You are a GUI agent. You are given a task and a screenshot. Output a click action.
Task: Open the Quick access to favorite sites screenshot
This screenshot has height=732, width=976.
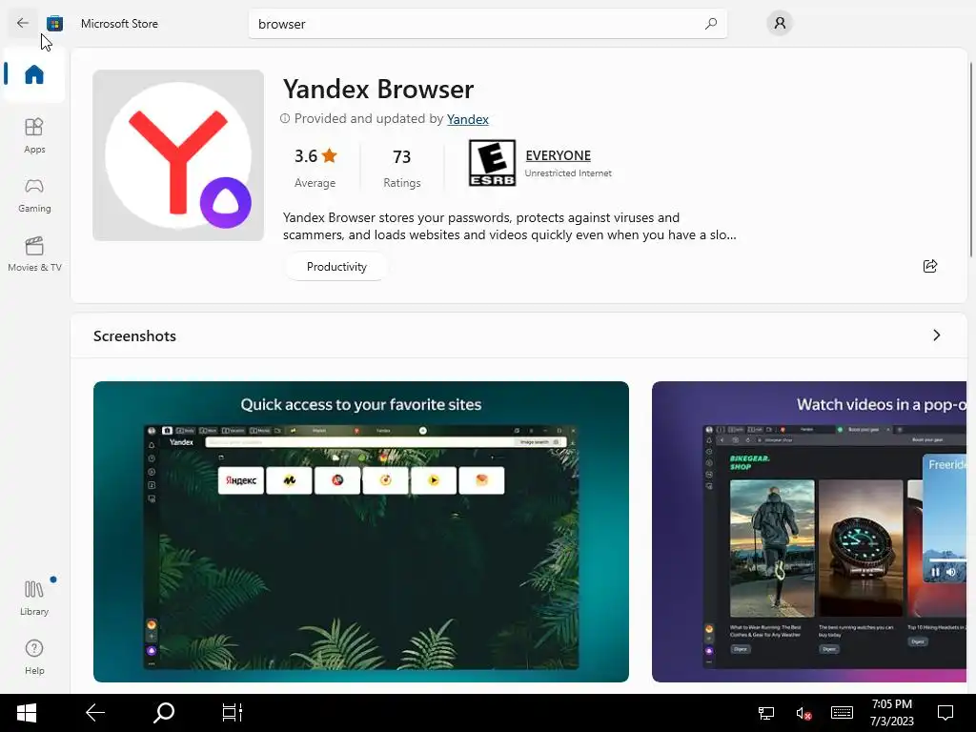pos(361,532)
